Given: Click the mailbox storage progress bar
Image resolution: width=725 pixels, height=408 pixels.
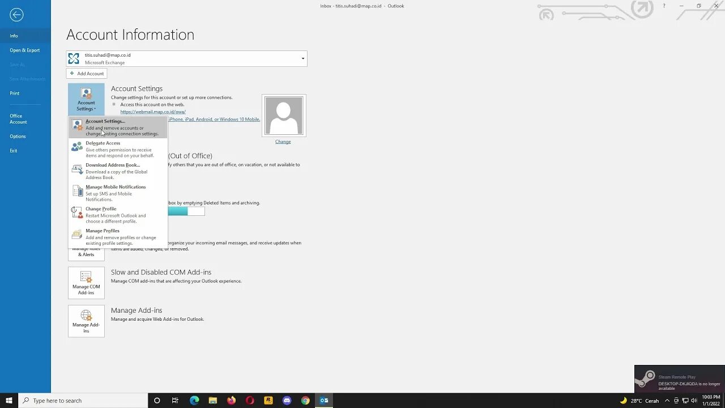Looking at the screenshot, I should (x=186, y=211).
